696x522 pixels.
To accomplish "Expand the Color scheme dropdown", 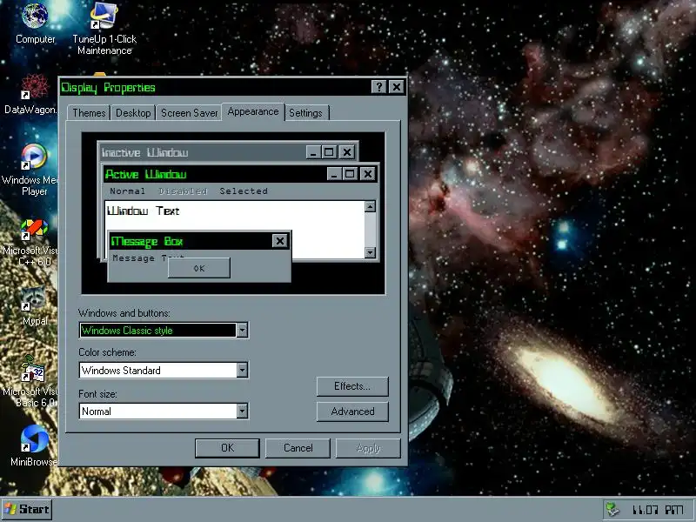I will pyautogui.click(x=242, y=371).
